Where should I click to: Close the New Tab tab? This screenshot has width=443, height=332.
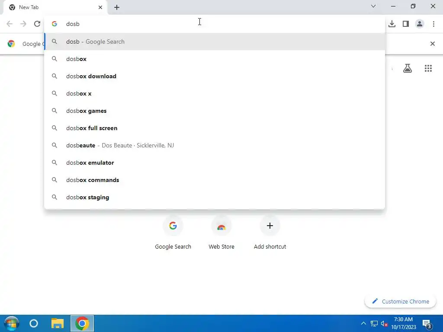[x=100, y=7]
